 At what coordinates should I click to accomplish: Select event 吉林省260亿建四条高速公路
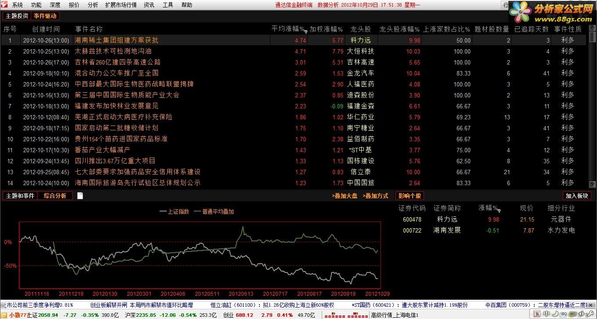point(118,62)
